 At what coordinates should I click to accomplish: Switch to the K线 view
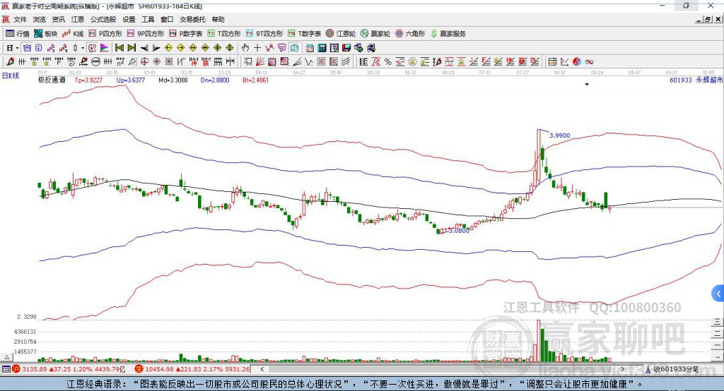coord(73,34)
